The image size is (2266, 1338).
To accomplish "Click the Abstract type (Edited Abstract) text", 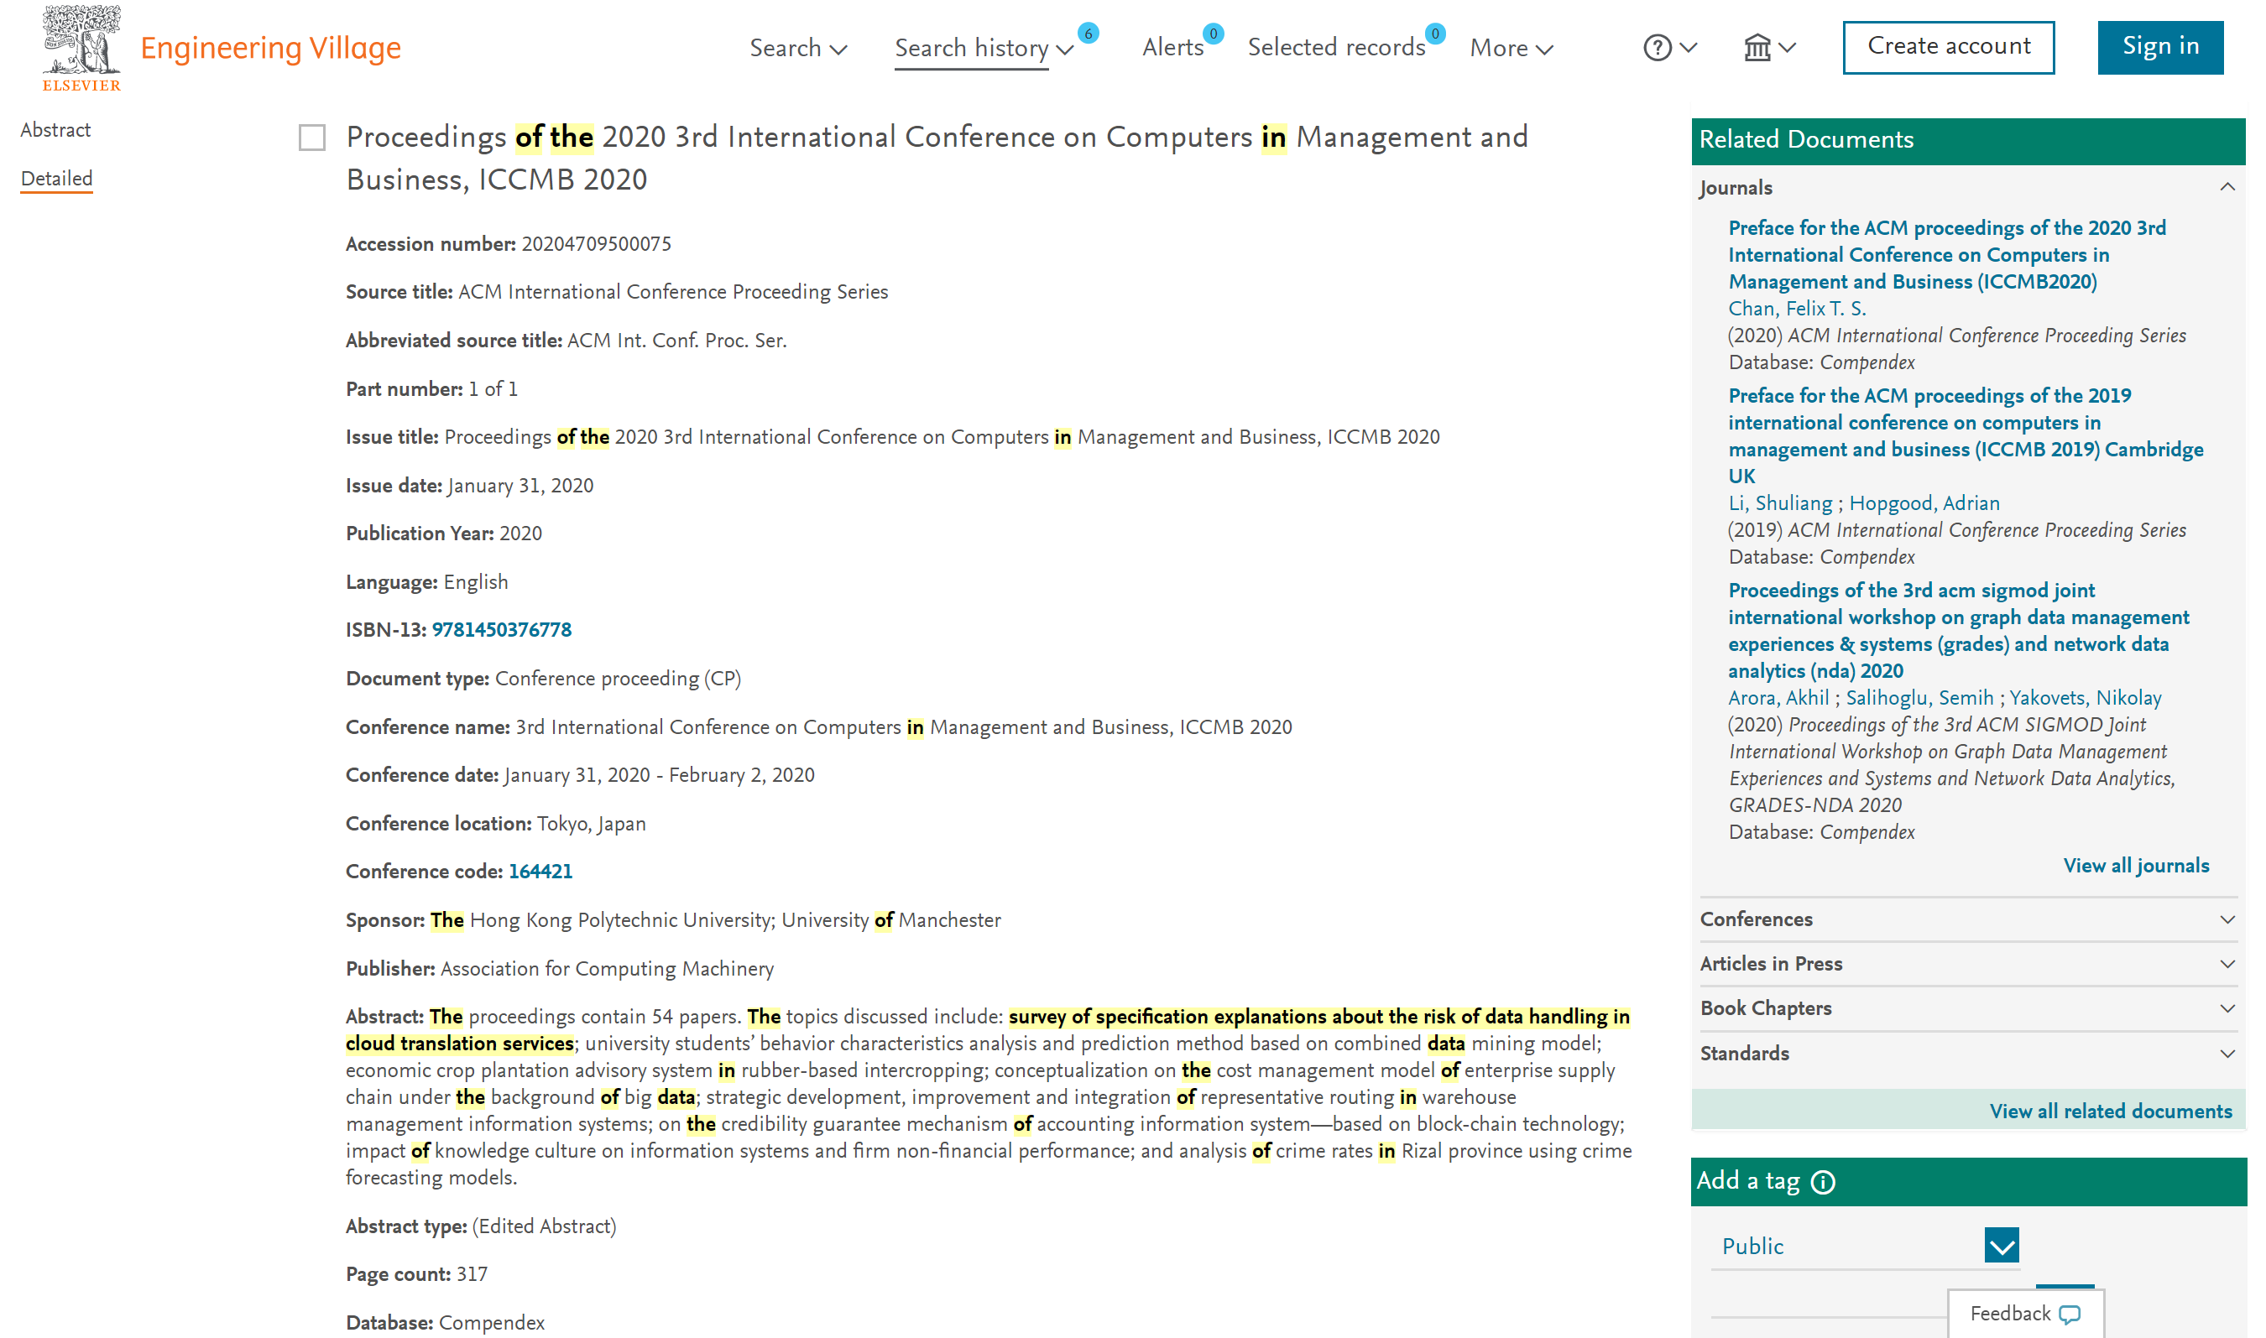I will [545, 1227].
